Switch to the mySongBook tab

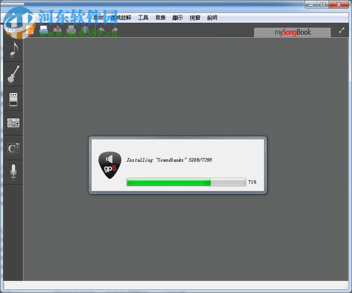tap(292, 32)
